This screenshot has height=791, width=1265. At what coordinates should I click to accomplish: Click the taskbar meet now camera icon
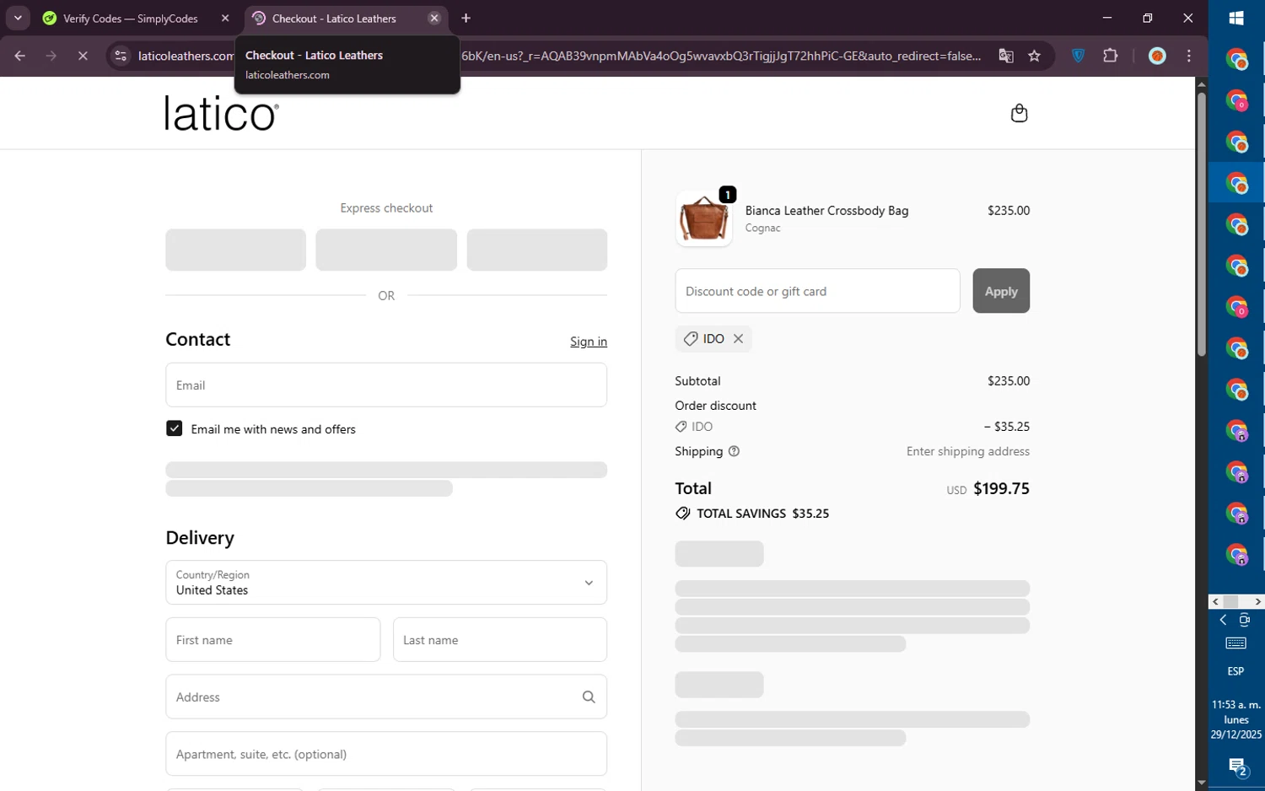point(1245,620)
